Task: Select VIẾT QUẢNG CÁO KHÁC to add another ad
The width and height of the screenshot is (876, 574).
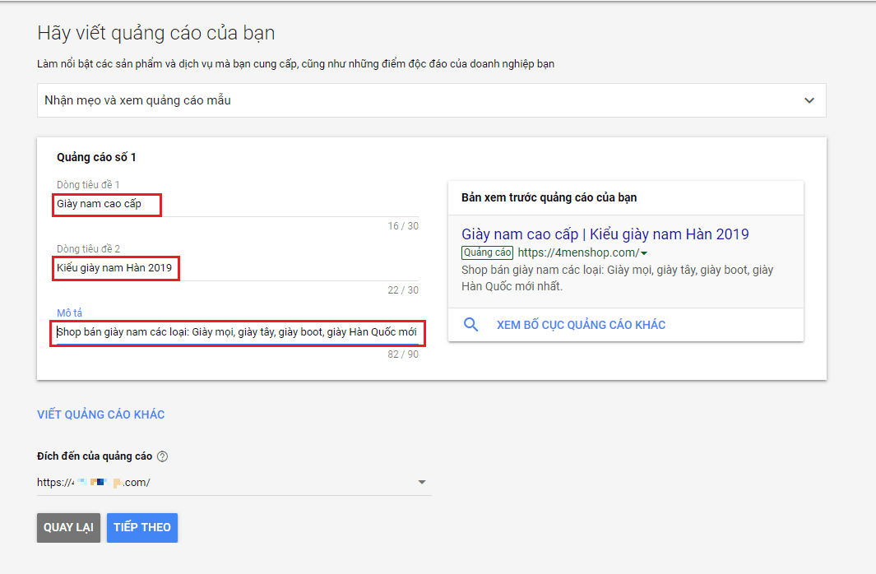Action: 100,414
